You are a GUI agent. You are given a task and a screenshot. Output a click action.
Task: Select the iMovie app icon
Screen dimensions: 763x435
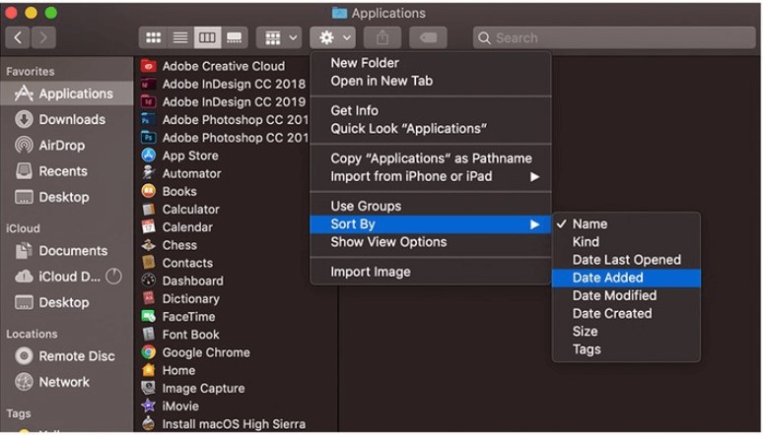point(149,406)
